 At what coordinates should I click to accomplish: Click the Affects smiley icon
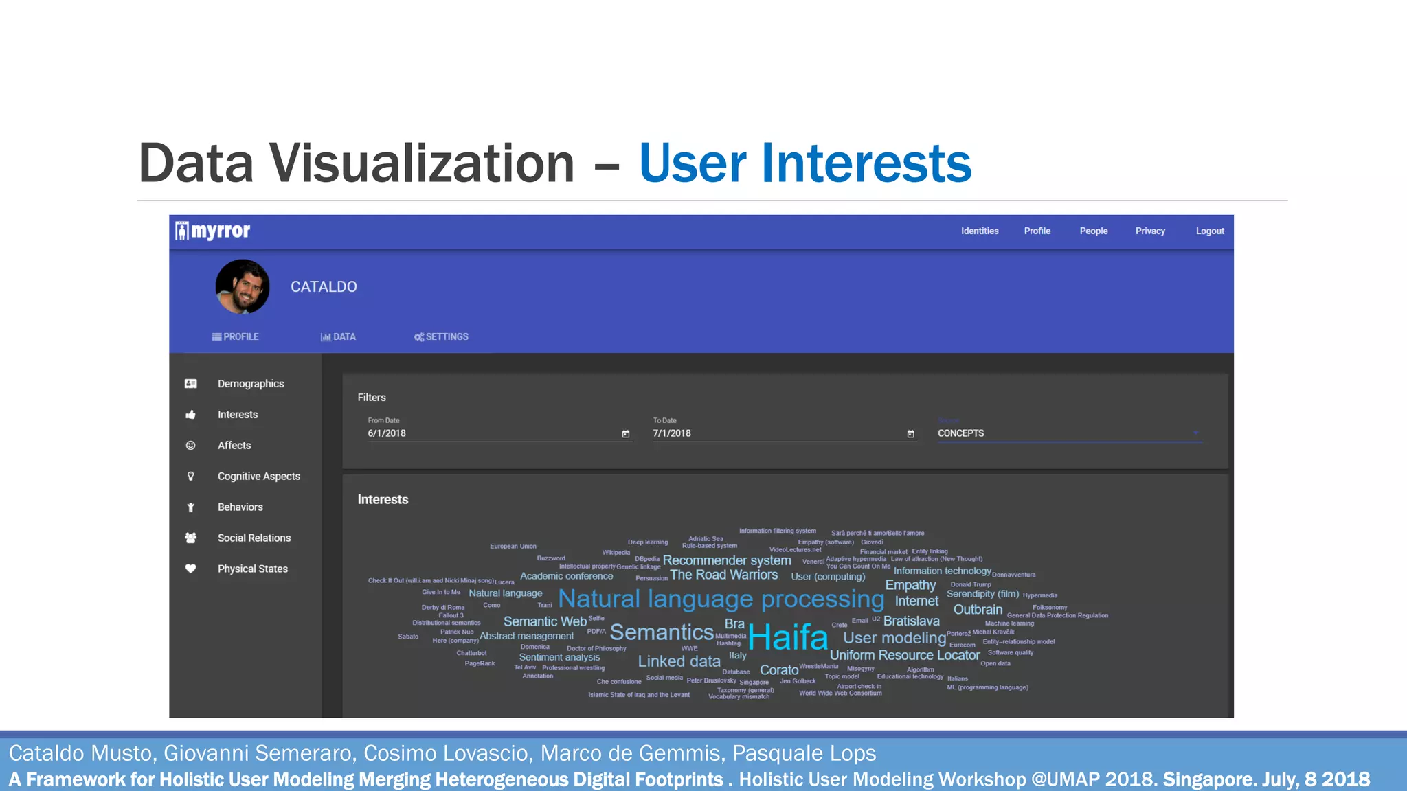click(x=191, y=446)
